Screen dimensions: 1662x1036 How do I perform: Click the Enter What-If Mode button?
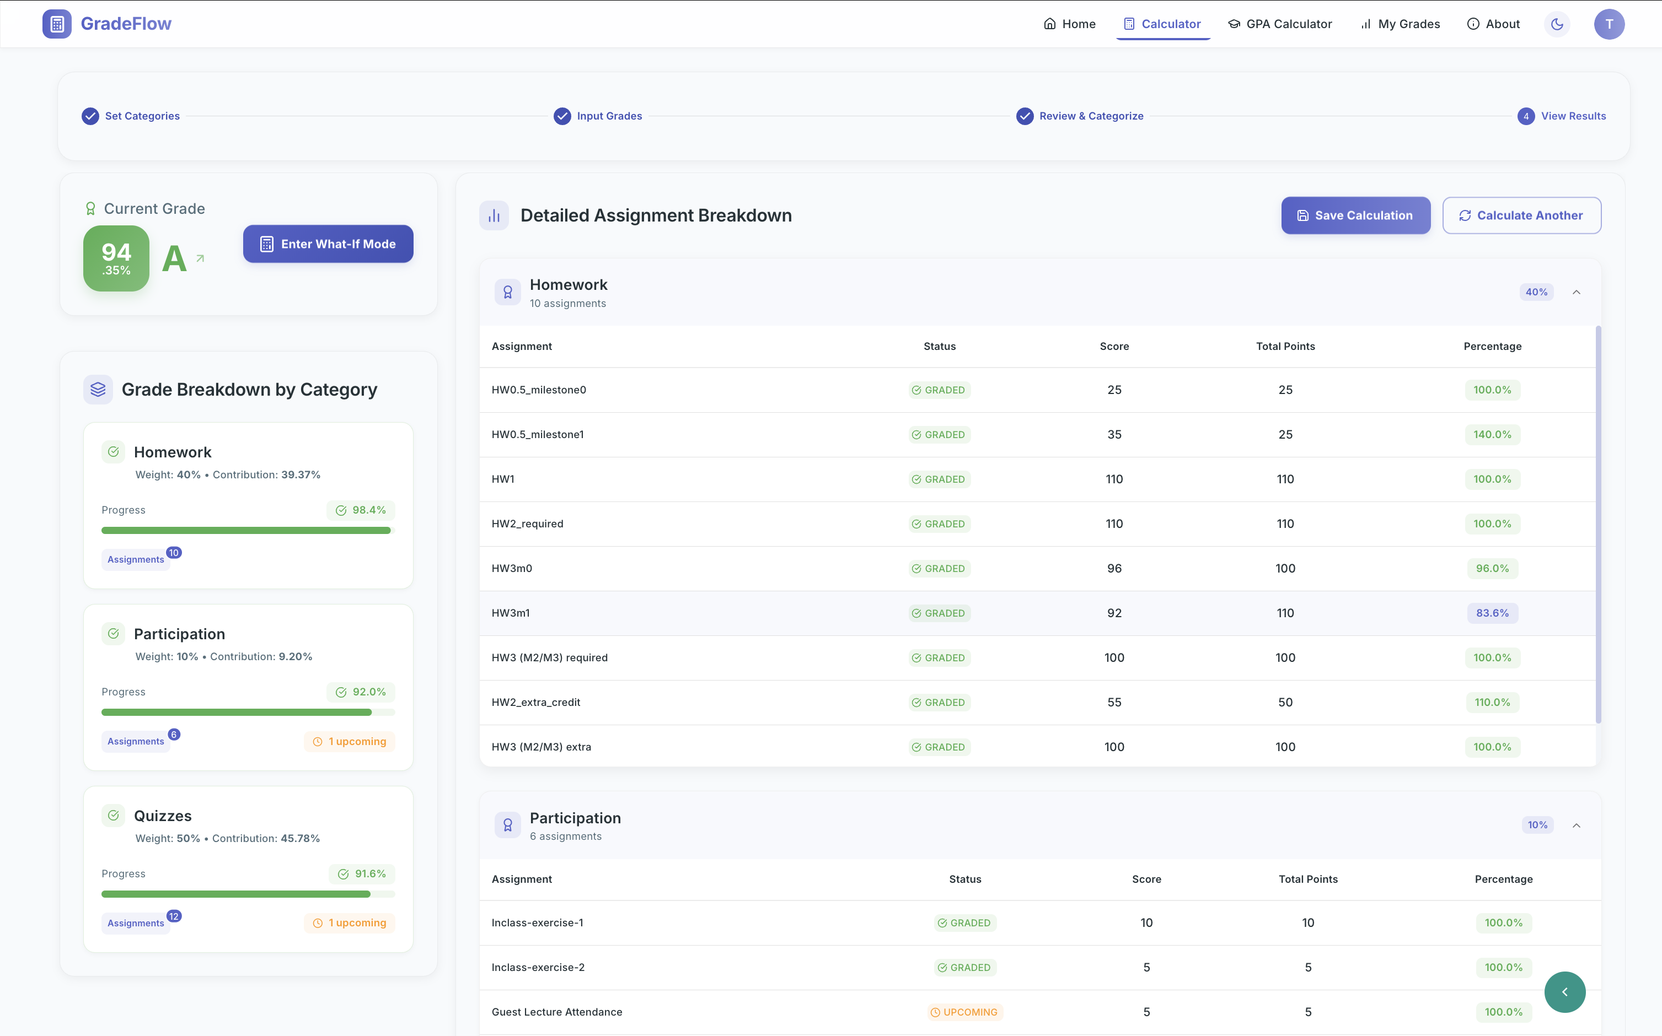point(328,244)
